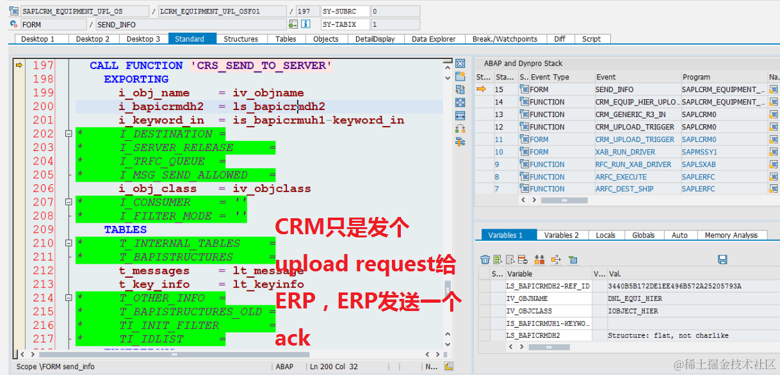Viewport: 780px width, 375px height.
Task: Select the RFC_RUN_XAB_DRIVER stack event
Action: [x=637, y=164]
